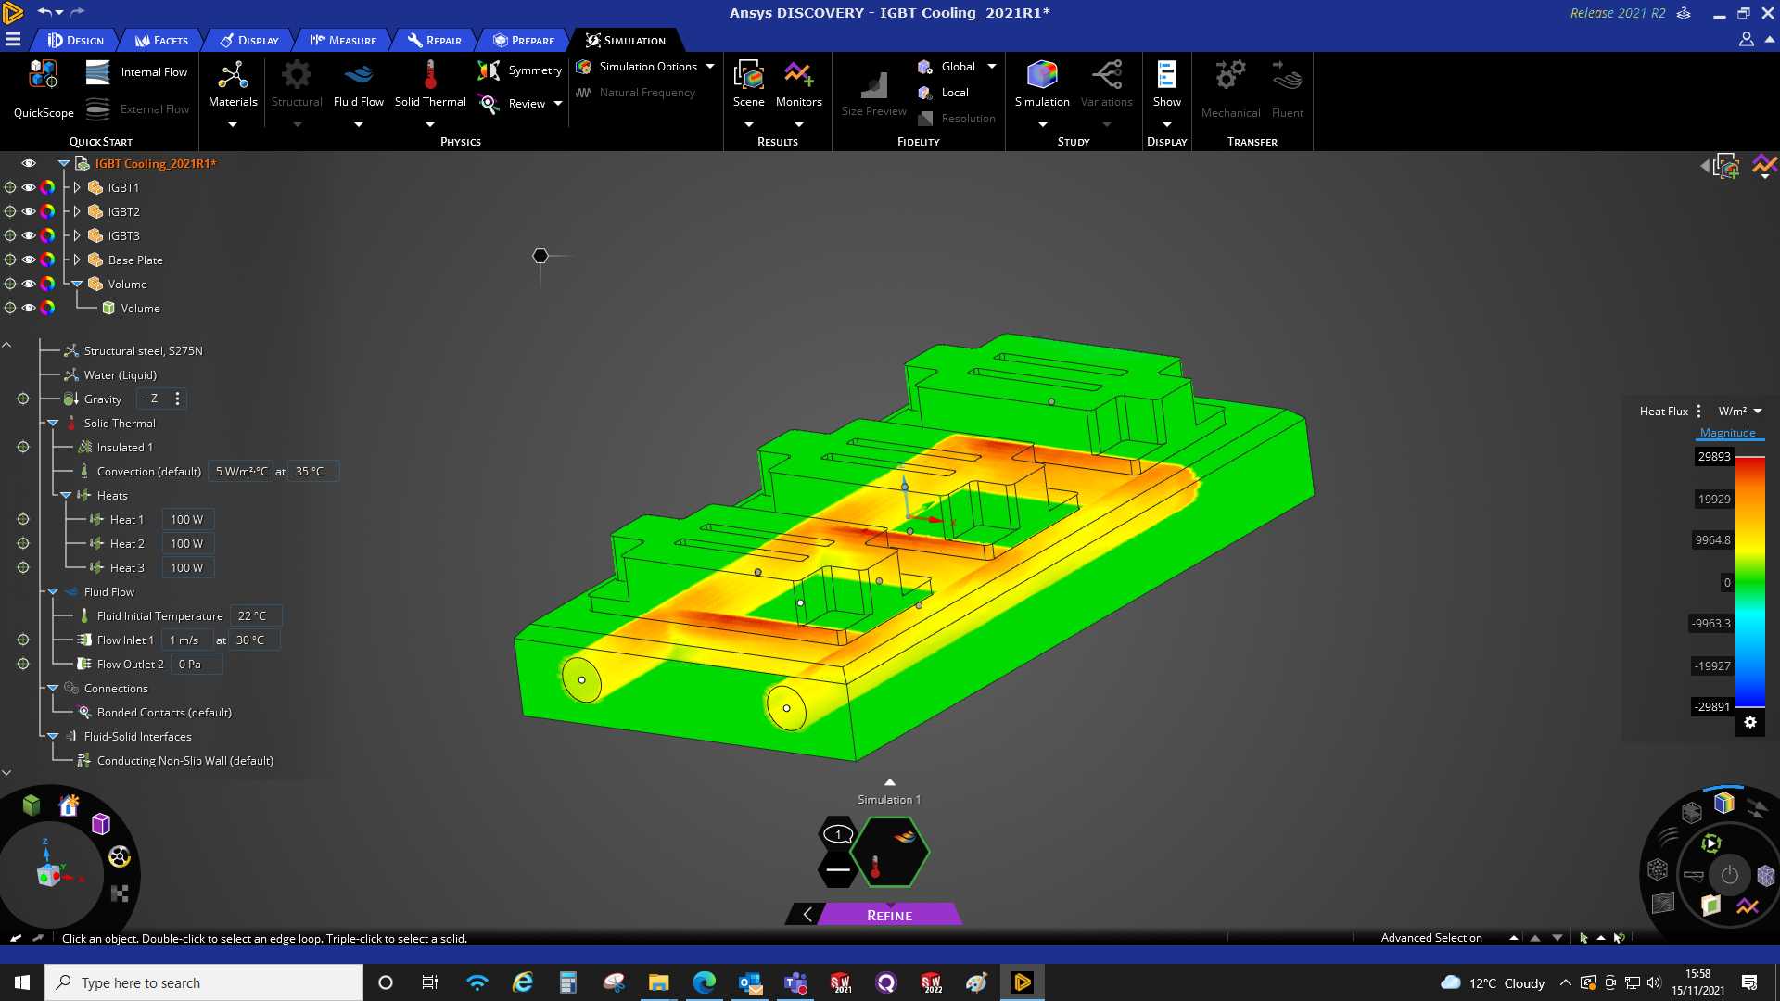Toggle the Flow Inlet 1 locate marker
This screenshot has width=1780, height=1001.
23,640
